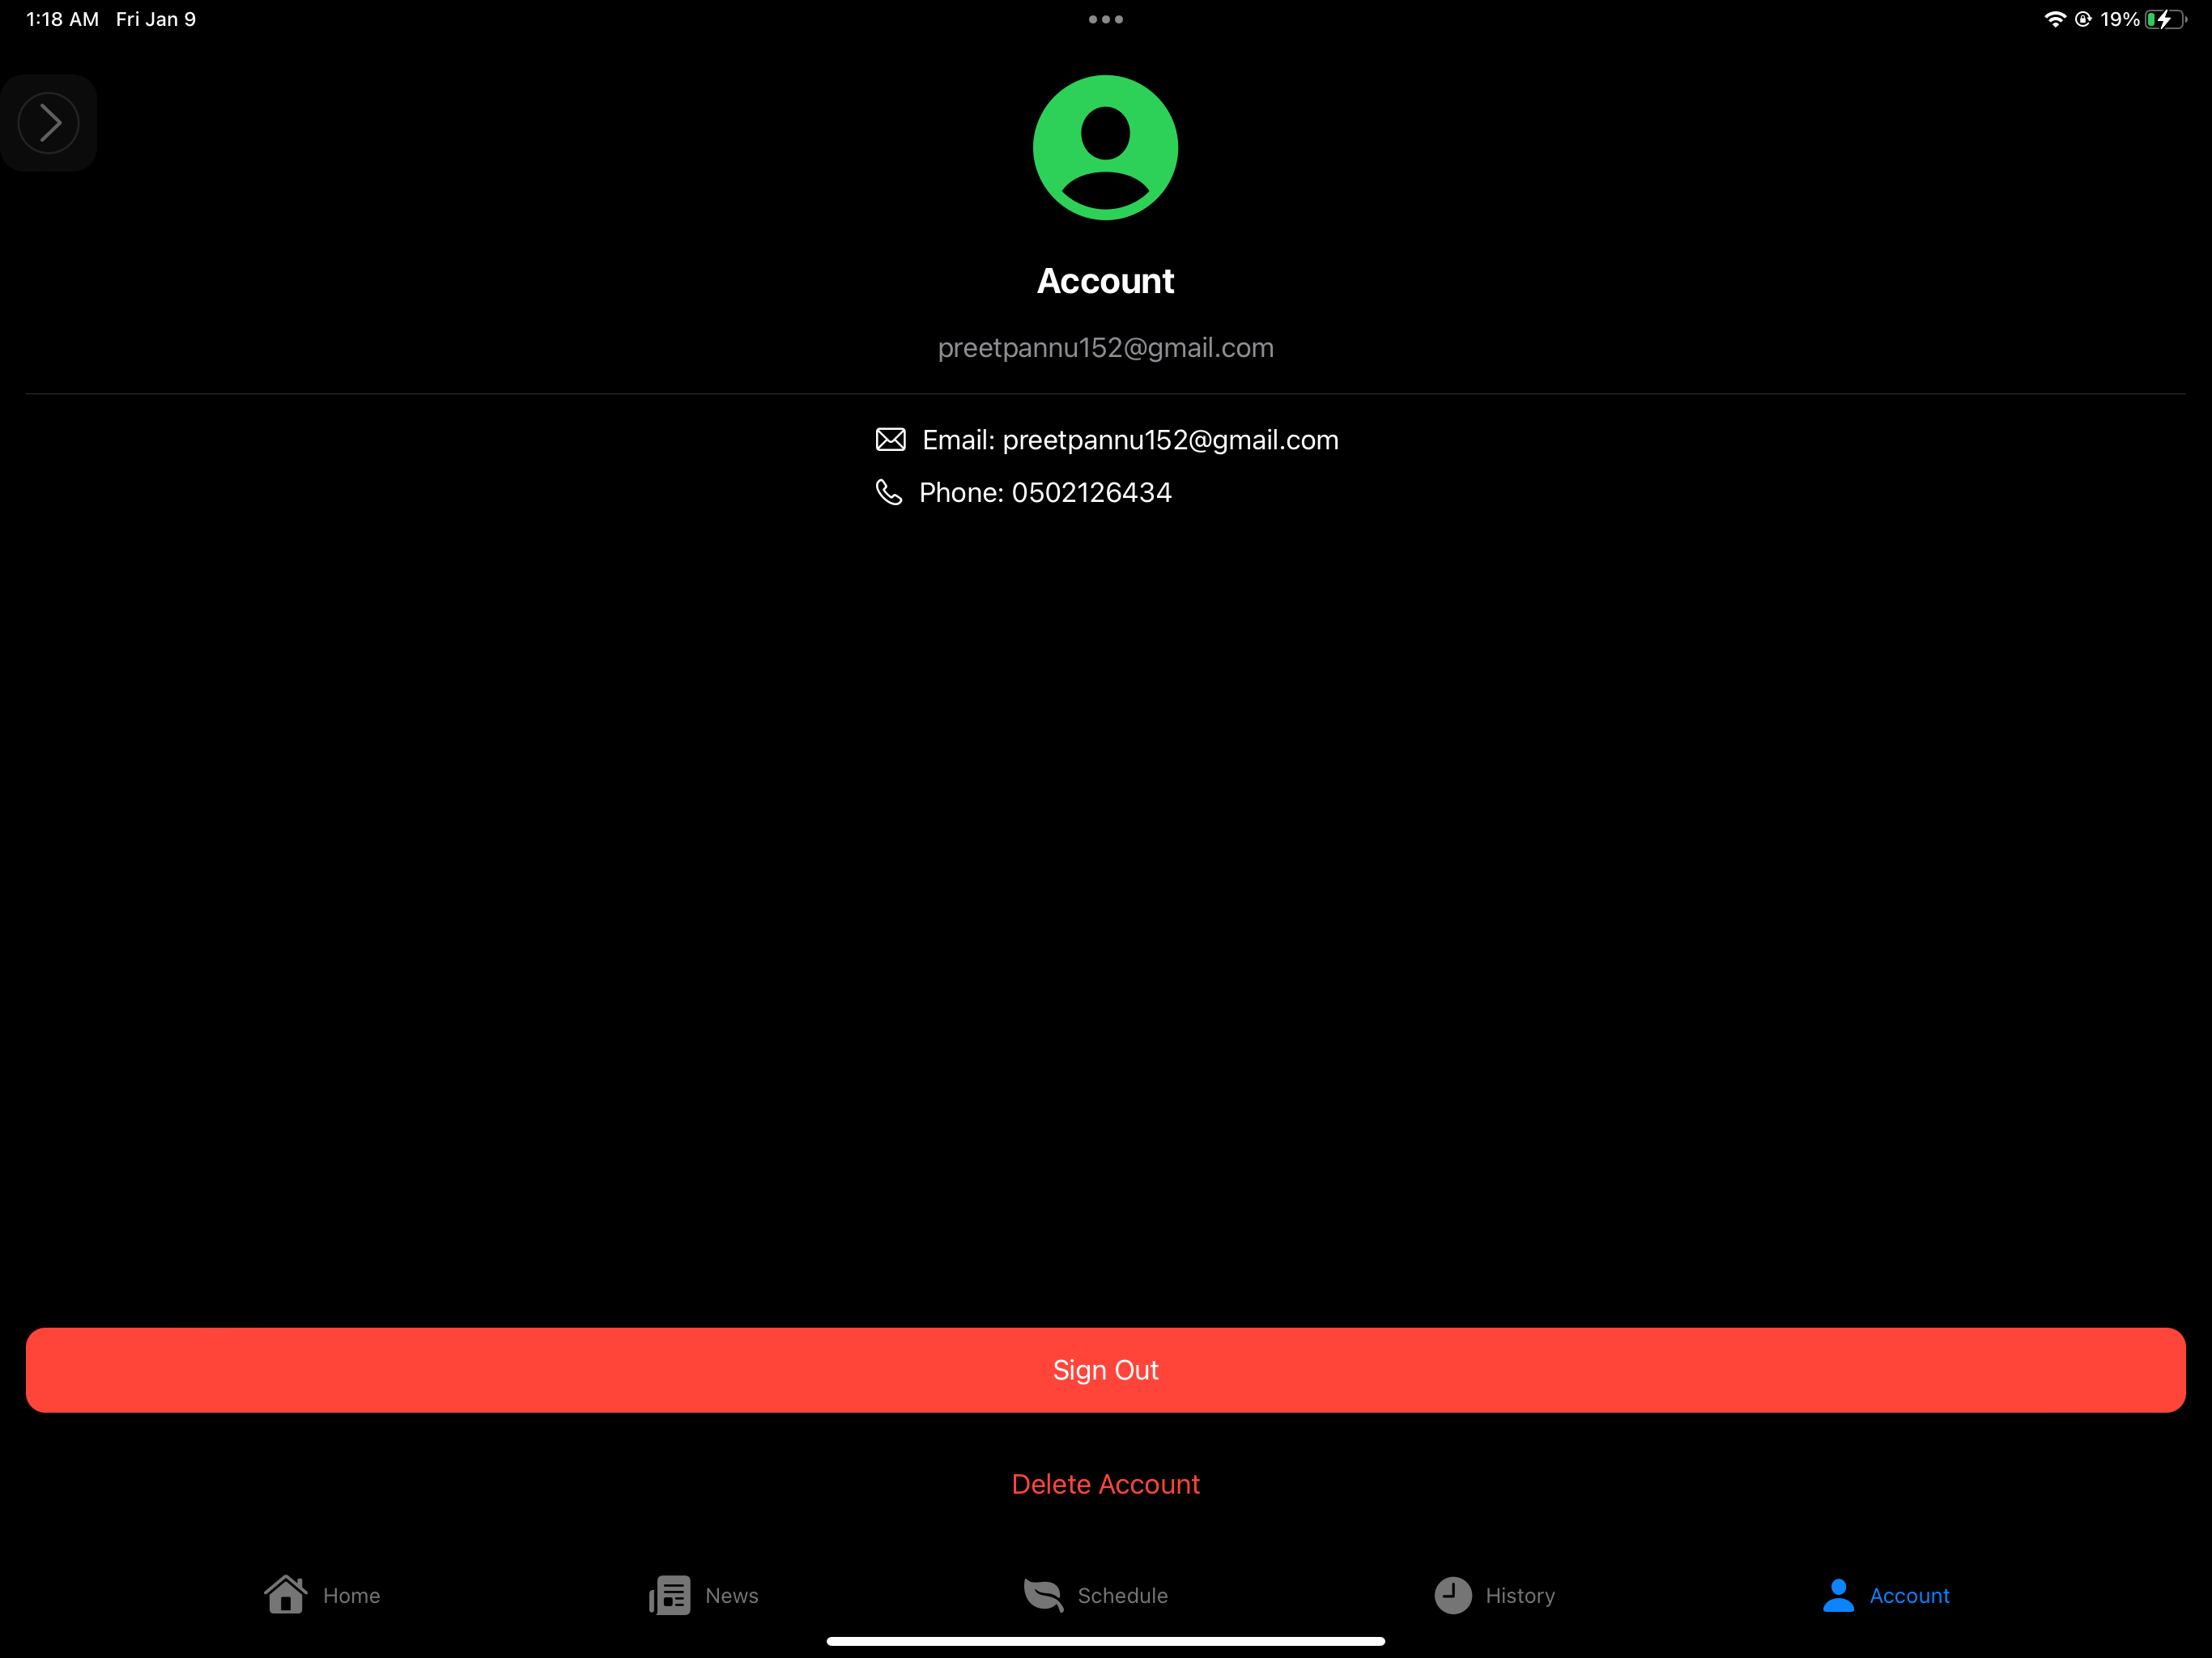Expand the sidebar with the chevron button

coord(48,123)
